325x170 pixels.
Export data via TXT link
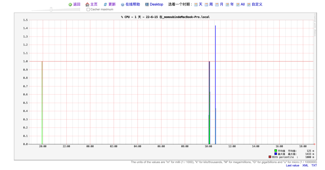pos(314,166)
